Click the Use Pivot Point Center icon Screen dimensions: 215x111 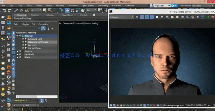[100, 10]
